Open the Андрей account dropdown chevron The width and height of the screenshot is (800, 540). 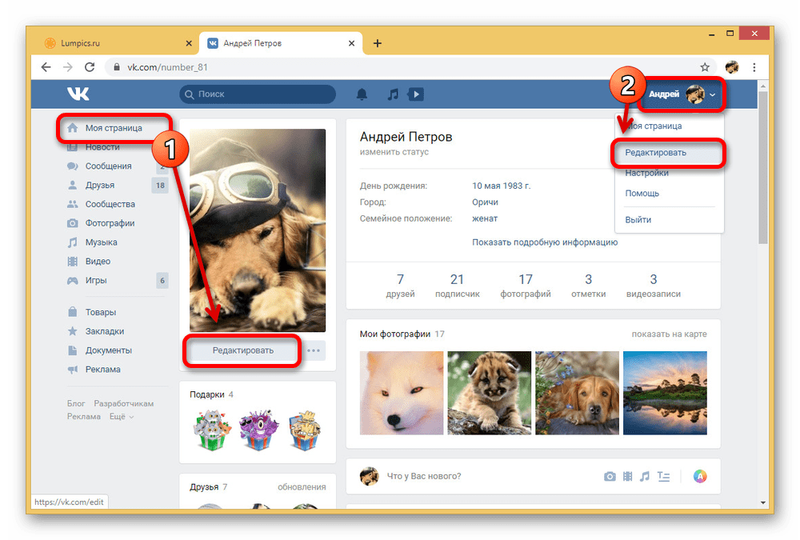coord(712,94)
